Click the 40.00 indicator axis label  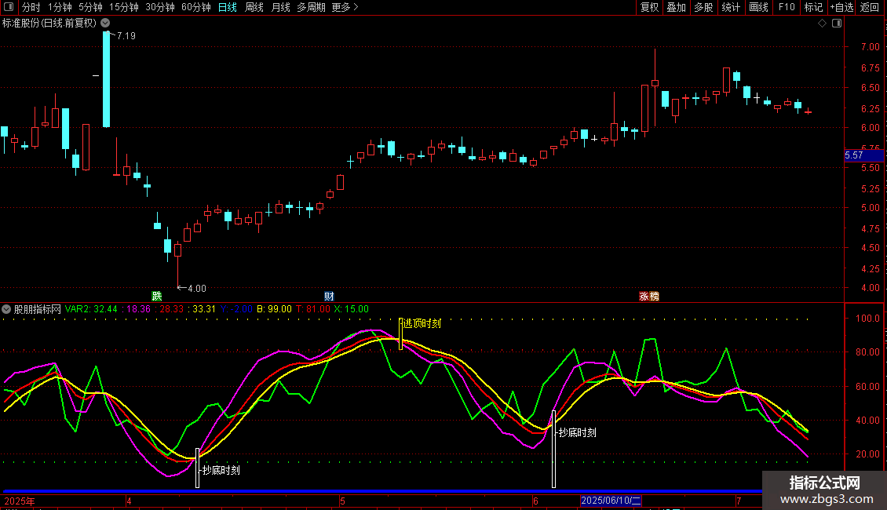(867, 420)
